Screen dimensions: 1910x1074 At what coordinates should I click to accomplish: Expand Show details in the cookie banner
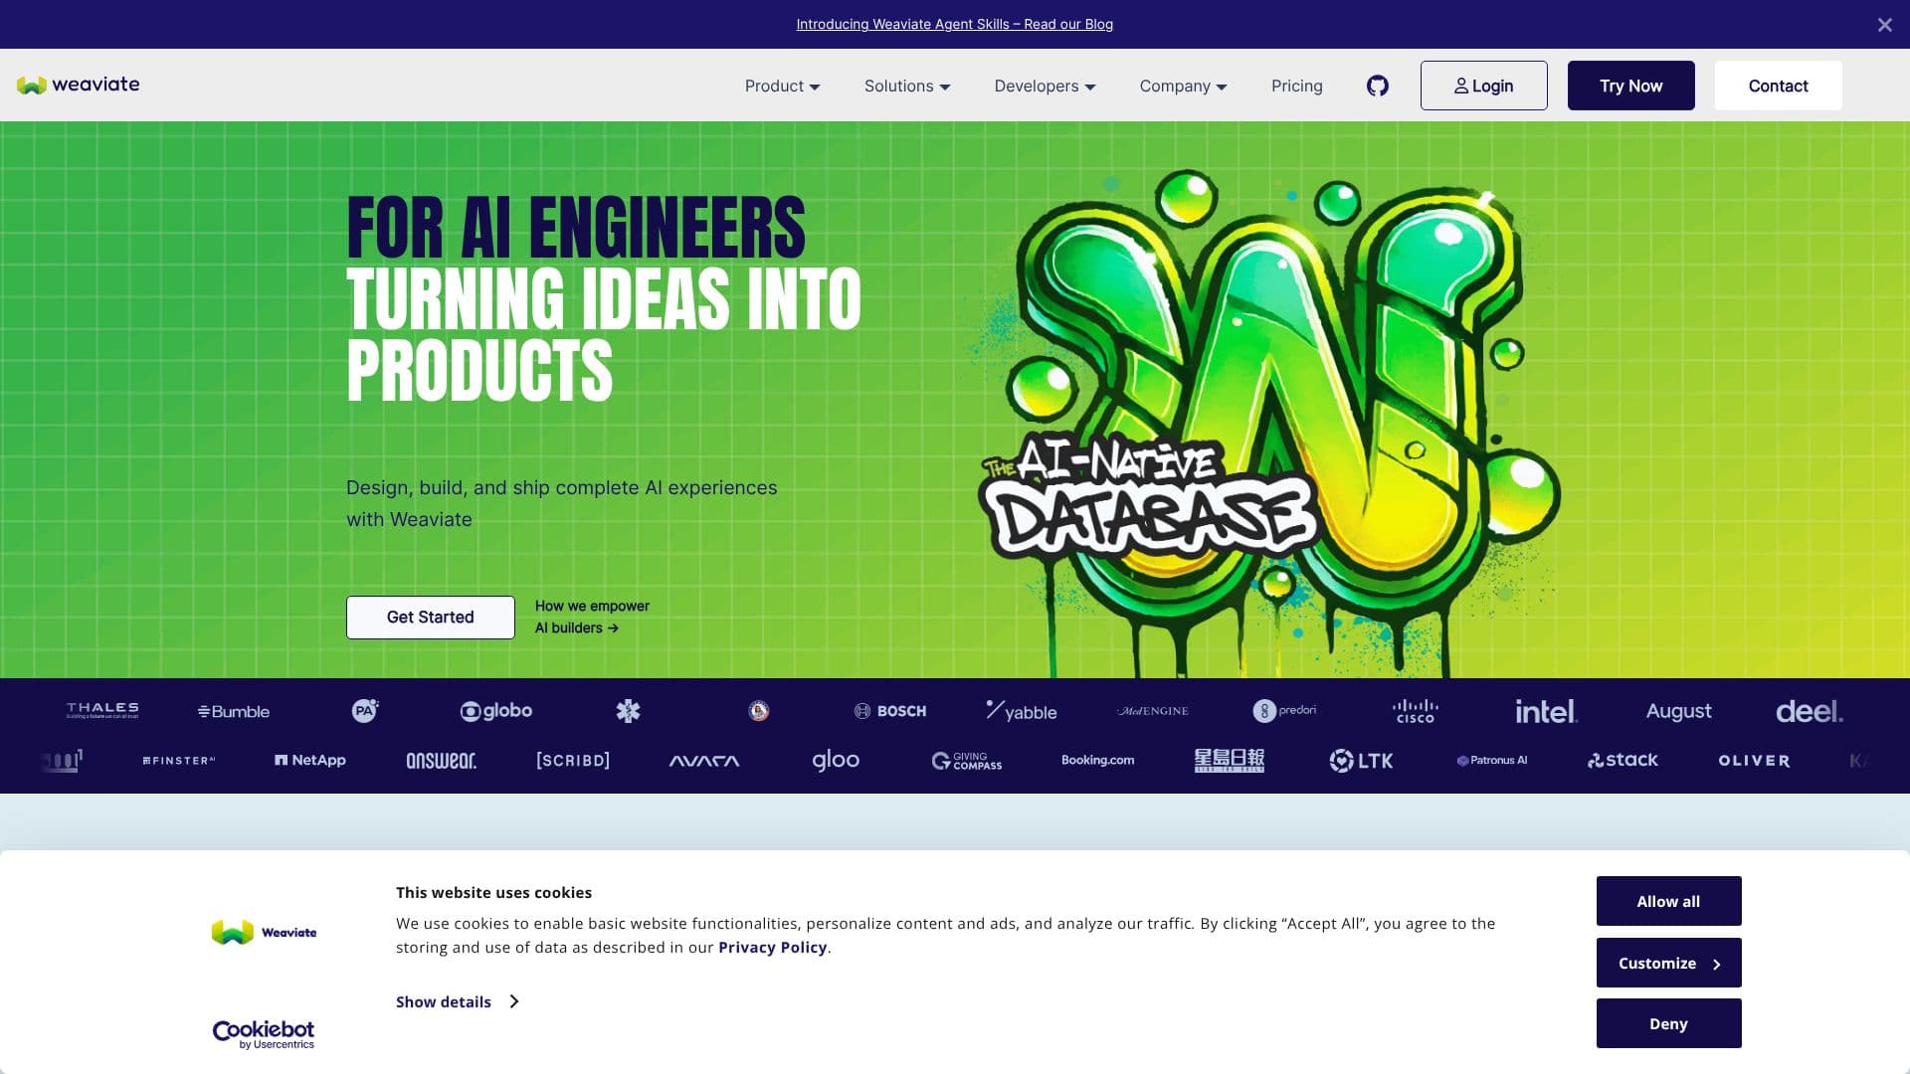pos(457,1001)
